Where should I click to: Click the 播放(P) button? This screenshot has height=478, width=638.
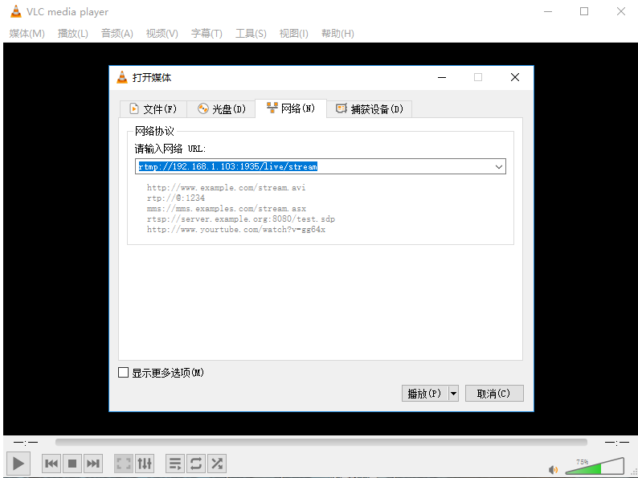tap(424, 394)
